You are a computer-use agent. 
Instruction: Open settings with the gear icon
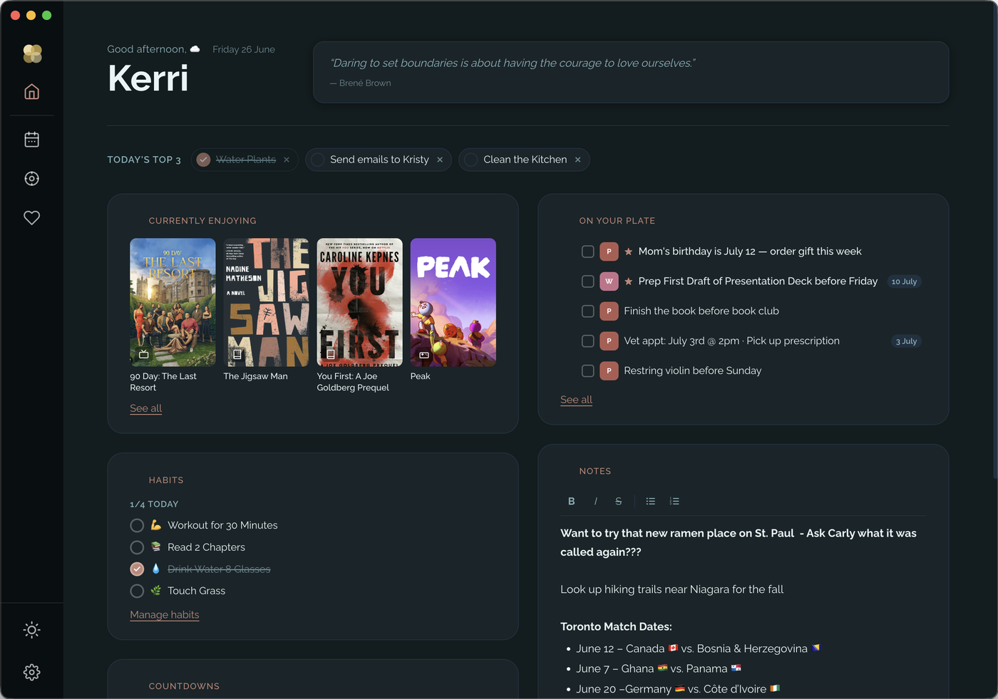click(31, 672)
